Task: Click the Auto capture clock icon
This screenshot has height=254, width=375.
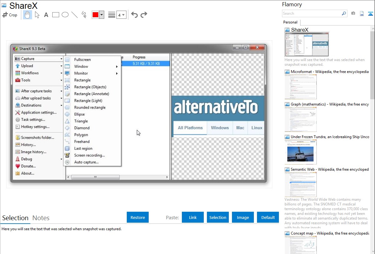Action: click(67, 162)
